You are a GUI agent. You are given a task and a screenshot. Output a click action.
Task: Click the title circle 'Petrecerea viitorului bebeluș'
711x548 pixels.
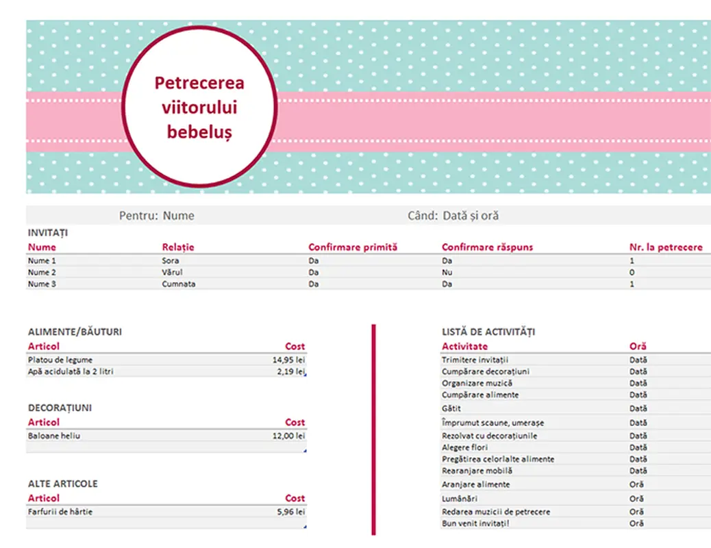199,107
